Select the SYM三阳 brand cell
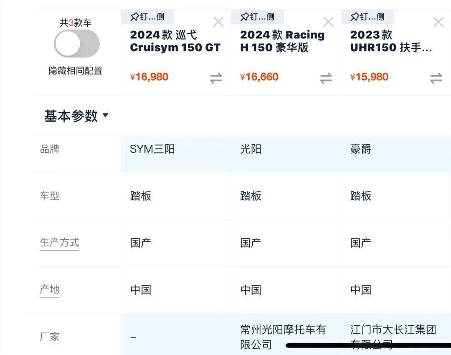 (x=152, y=149)
